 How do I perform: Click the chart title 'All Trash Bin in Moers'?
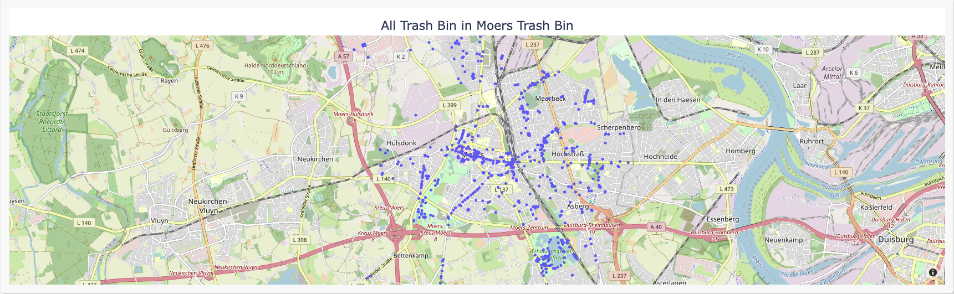pyautogui.click(x=477, y=25)
